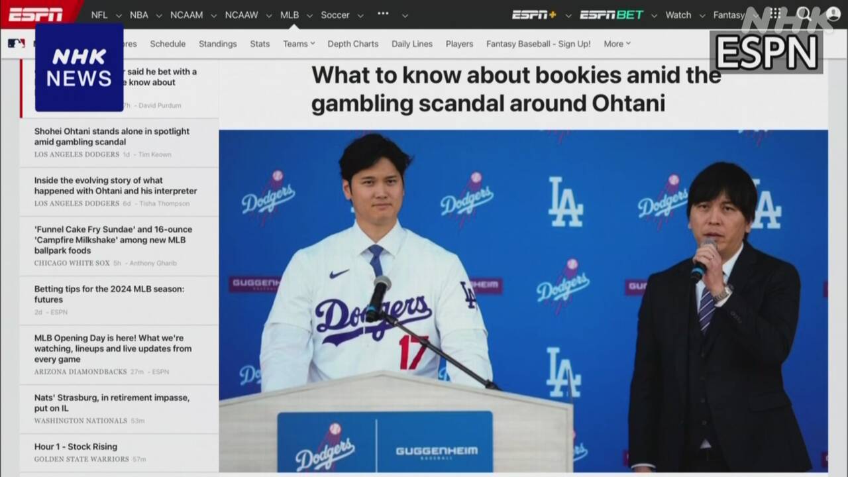848x477 pixels.
Task: Click author name Tim Keown
Action: (x=155, y=154)
